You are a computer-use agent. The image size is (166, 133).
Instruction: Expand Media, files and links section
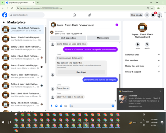[142, 66]
